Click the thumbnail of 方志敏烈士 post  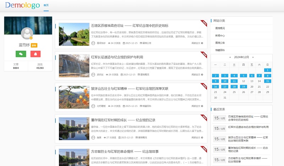click(74, 157)
